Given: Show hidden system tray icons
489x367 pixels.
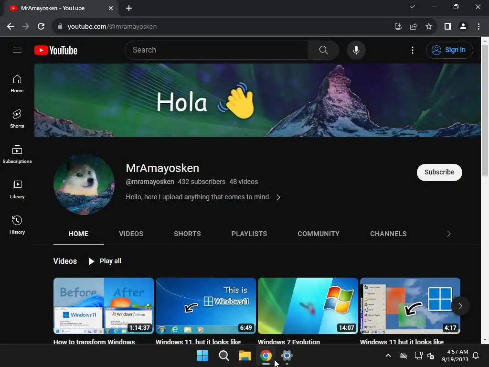Looking at the screenshot, I should (388, 356).
